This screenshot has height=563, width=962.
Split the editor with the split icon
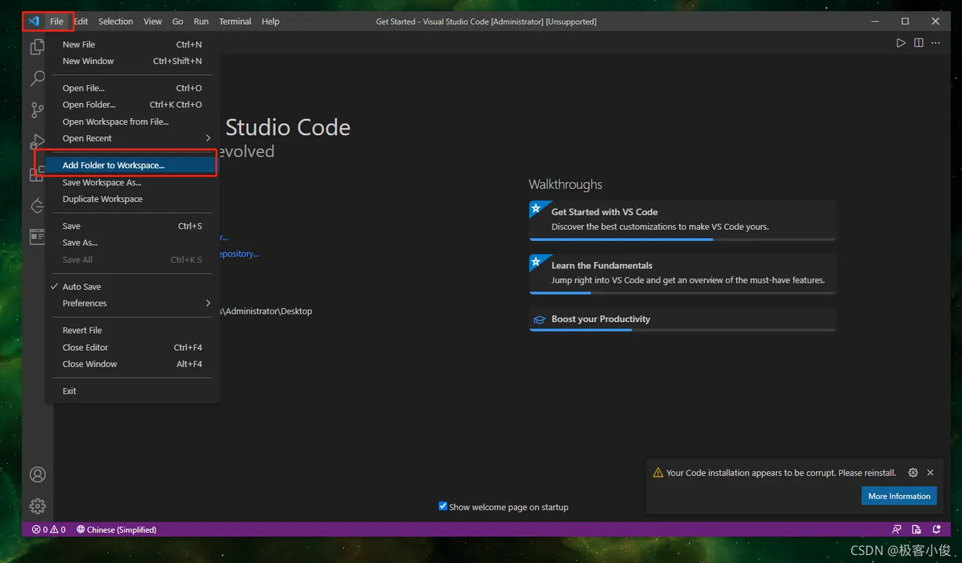point(918,43)
